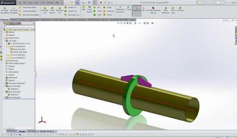The width and height of the screenshot is (237, 138).
Task: Choose Boundary Boss/Base feature
Action: click(x=29, y=15)
